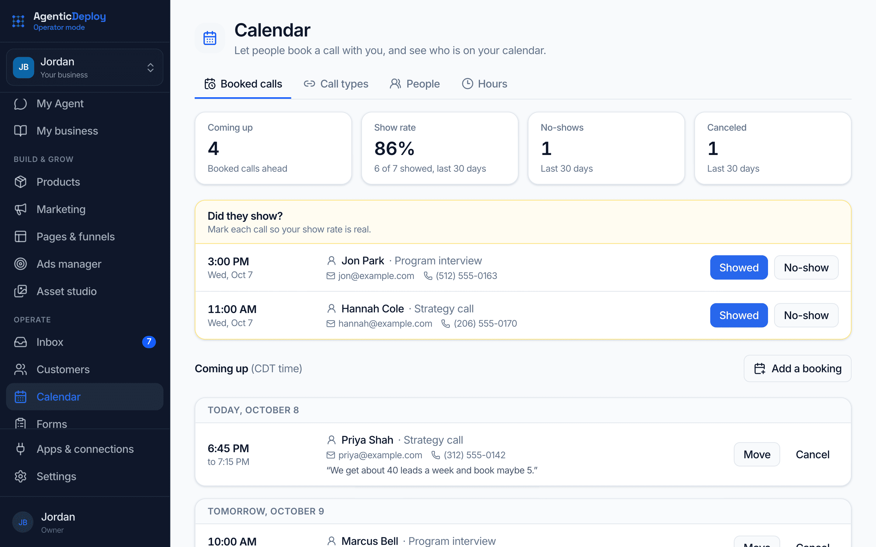Switch to the People tab
Viewport: 876px width, 547px height.
point(415,84)
